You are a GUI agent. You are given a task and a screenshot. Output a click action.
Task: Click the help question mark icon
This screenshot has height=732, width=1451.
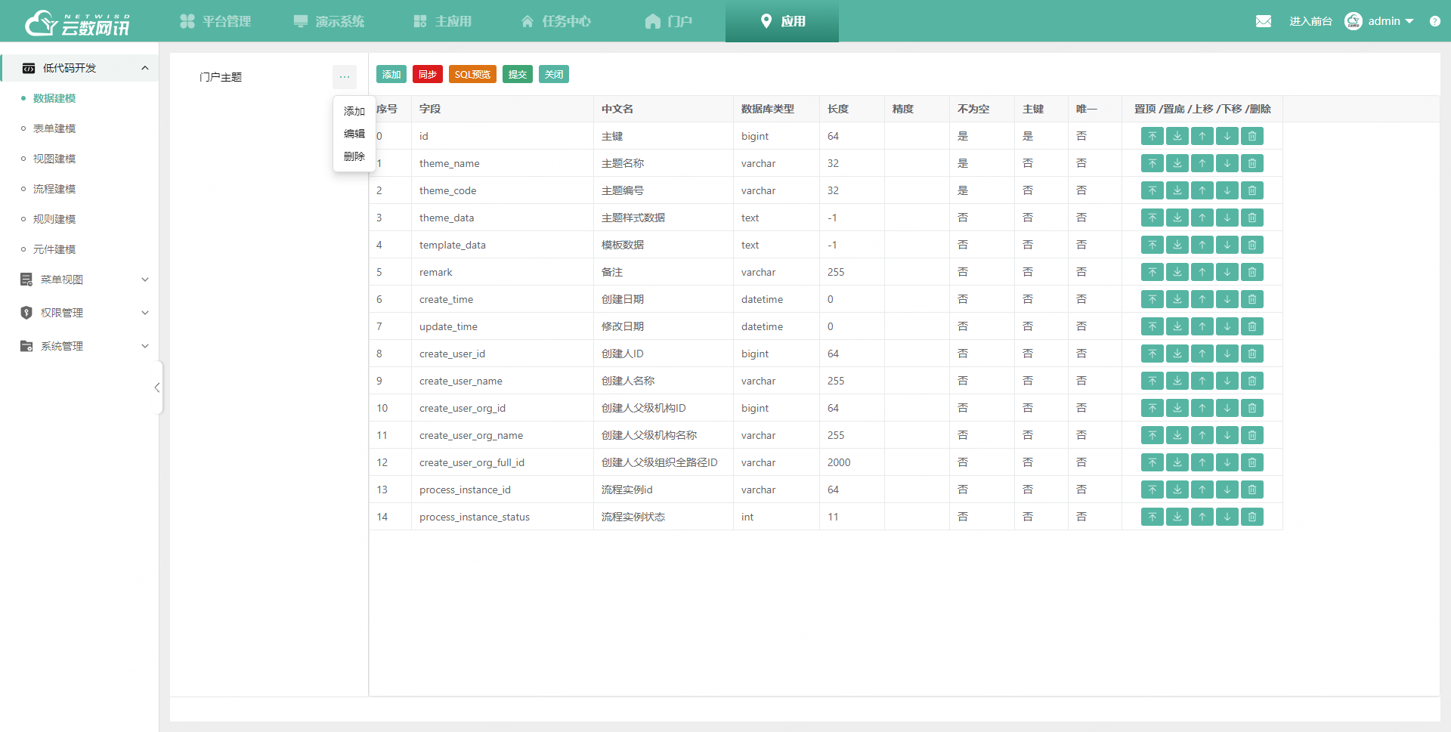coord(1434,21)
